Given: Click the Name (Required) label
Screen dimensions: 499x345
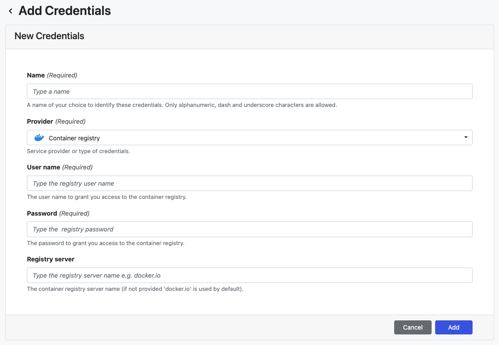Looking at the screenshot, I should [52, 75].
